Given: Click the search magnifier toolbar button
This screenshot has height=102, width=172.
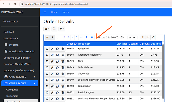Looking at the screenshot, I should tap(54, 29).
